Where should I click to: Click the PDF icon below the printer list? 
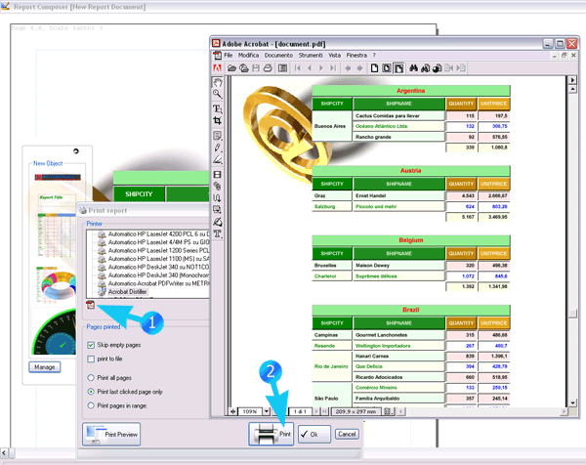91,305
